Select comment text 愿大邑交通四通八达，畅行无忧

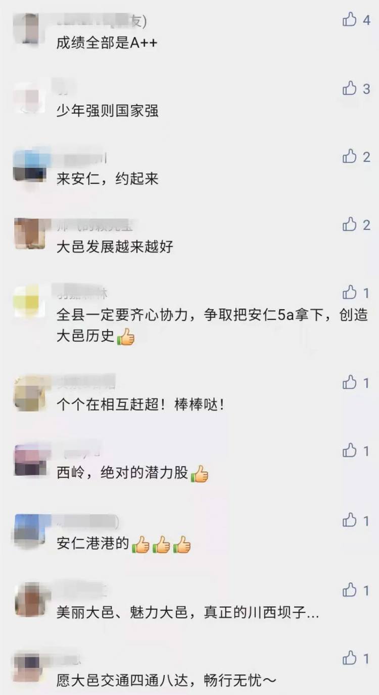pos(166,681)
